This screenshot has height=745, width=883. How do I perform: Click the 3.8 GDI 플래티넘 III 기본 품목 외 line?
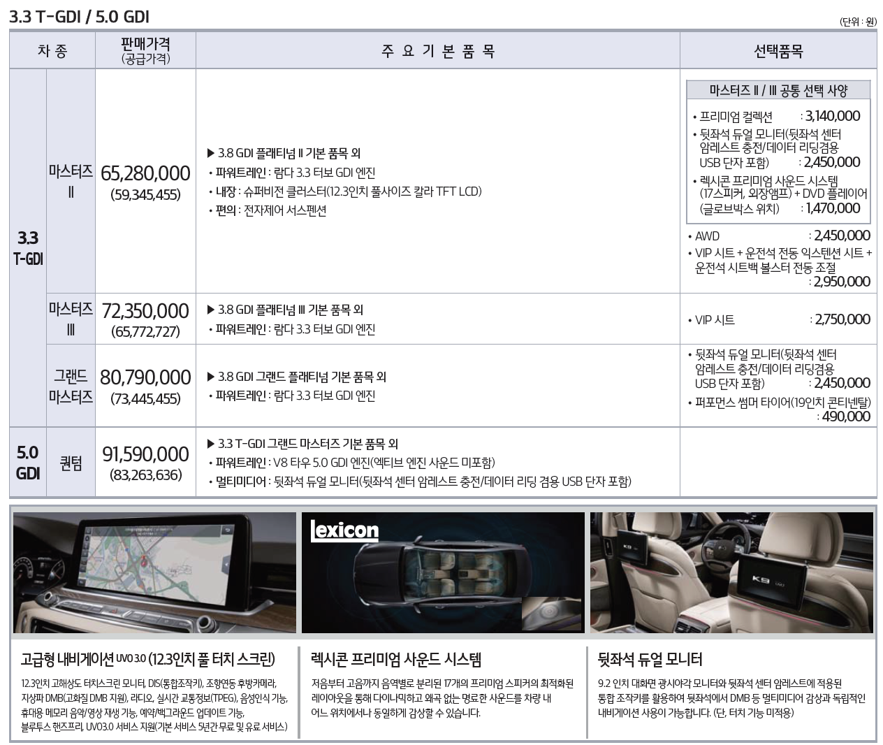(x=285, y=310)
